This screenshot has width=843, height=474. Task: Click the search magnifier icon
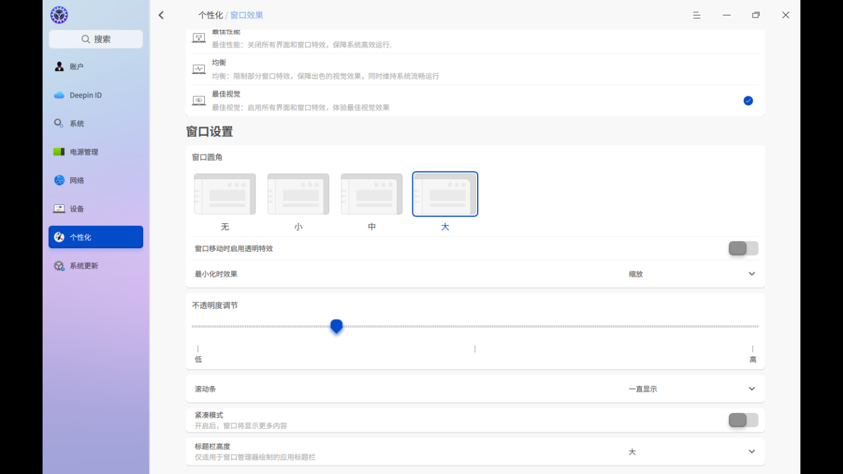(x=86, y=39)
